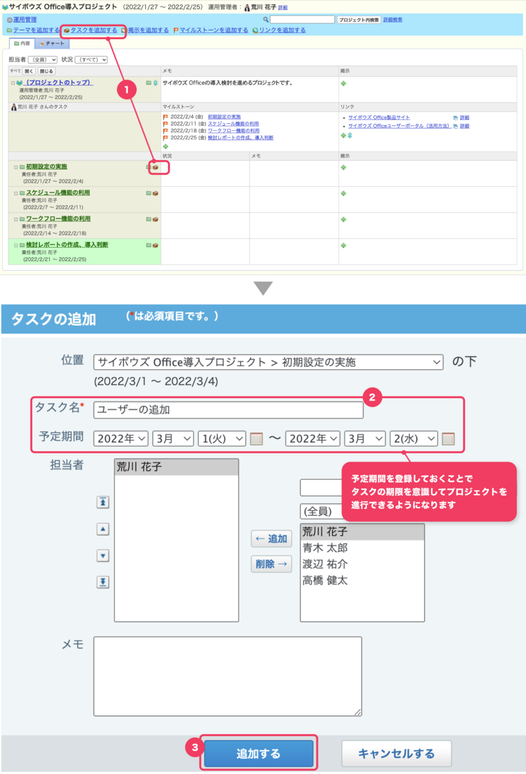The height and width of the screenshot is (774, 526).
Task: Click green plus under milestone list
Action: point(165,146)
